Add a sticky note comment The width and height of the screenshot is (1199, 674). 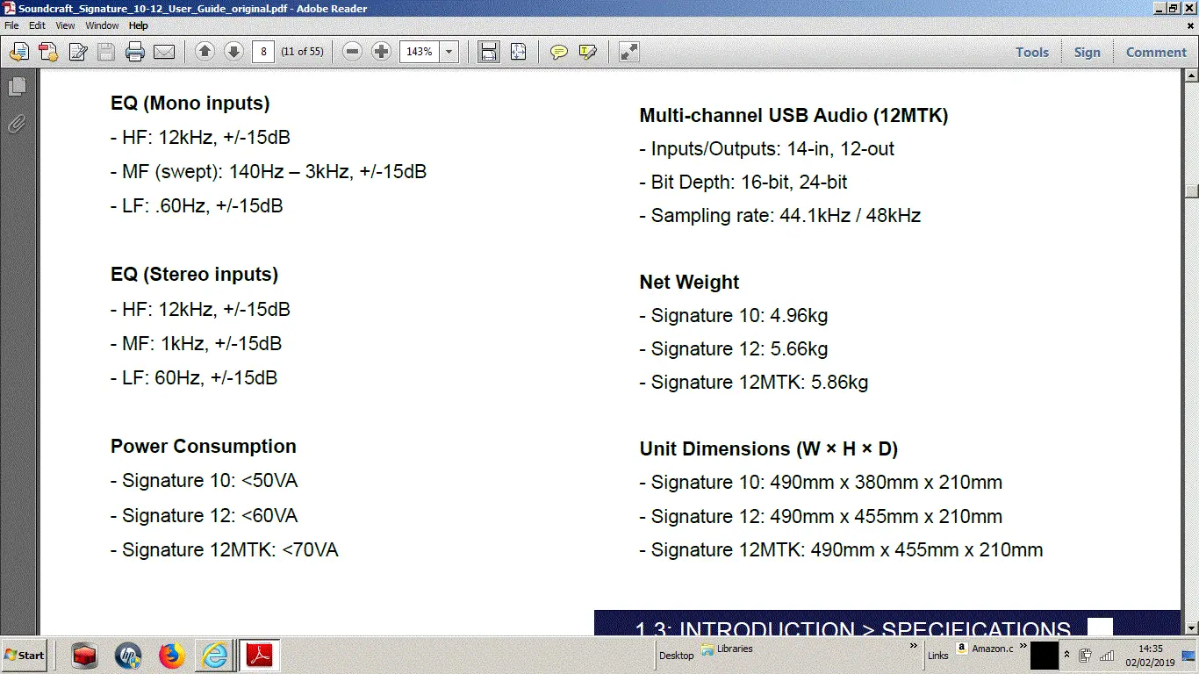pyautogui.click(x=558, y=52)
